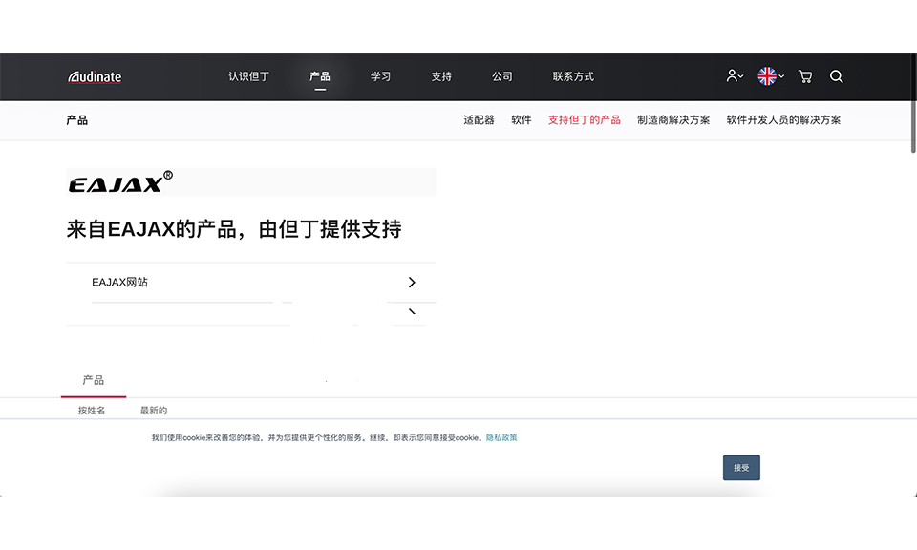This screenshot has width=917, height=550.
Task: Select the 按姓名 sorting option
Action: [93, 410]
